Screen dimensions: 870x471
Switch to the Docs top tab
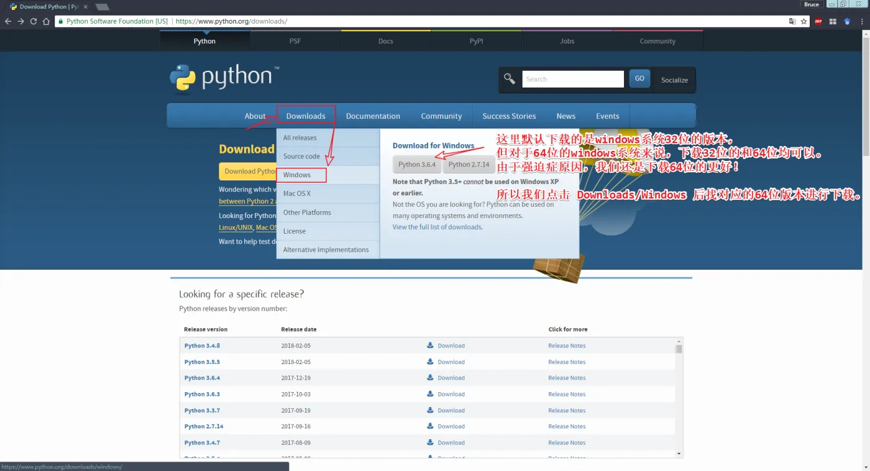click(x=386, y=41)
